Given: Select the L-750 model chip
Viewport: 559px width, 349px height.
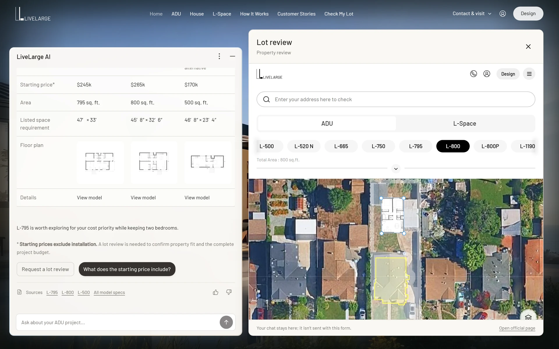Looking at the screenshot, I should [378, 146].
